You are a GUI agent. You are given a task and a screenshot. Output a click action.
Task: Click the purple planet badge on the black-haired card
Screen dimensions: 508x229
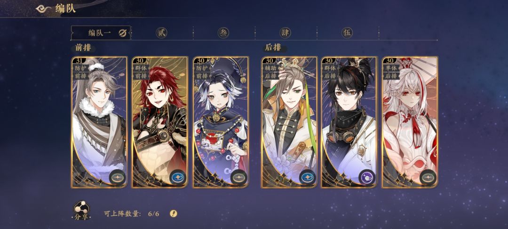[x=367, y=178]
